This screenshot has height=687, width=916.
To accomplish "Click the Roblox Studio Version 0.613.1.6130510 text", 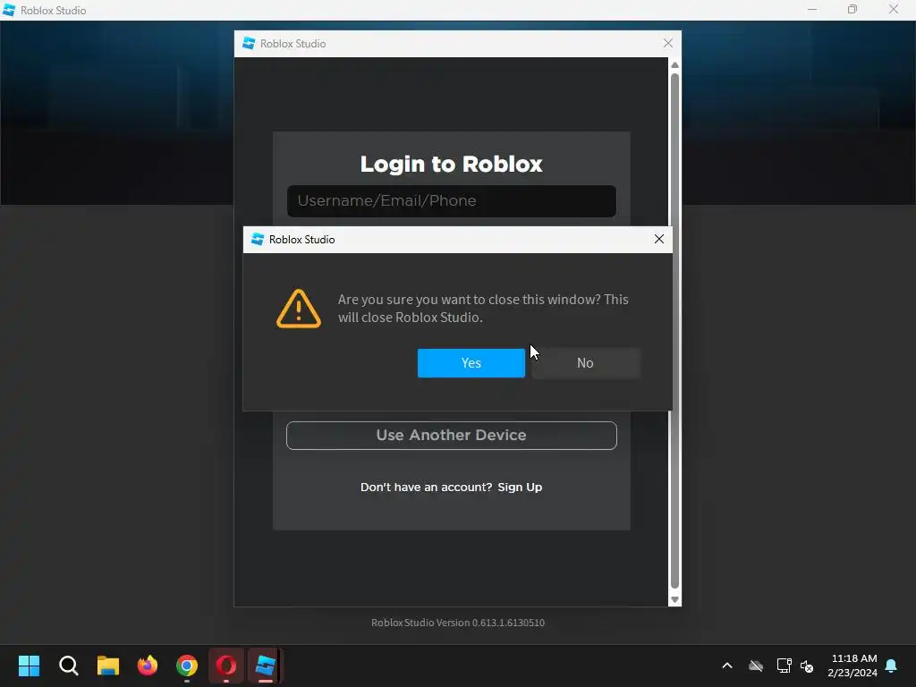I will coord(458,623).
